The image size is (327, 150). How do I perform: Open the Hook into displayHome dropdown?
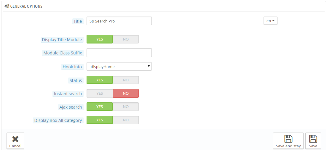[119, 67]
